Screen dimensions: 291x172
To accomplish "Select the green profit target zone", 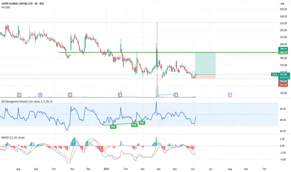I will click(x=205, y=63).
